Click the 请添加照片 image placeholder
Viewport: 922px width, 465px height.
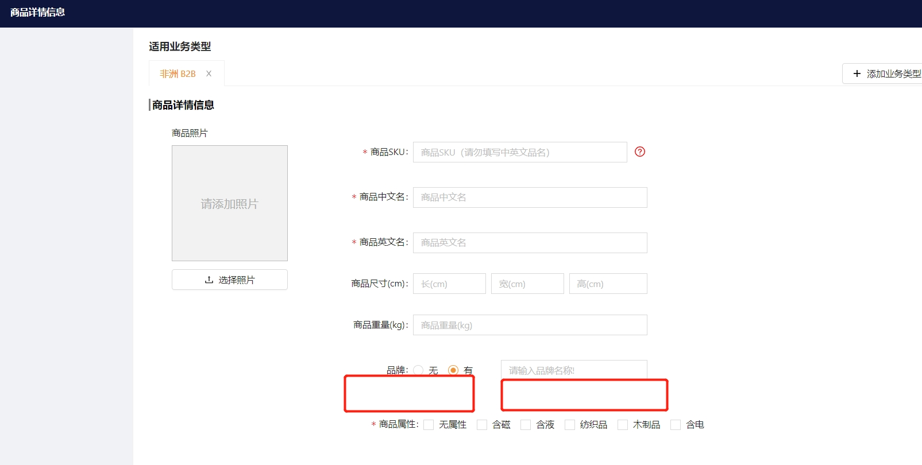(229, 203)
